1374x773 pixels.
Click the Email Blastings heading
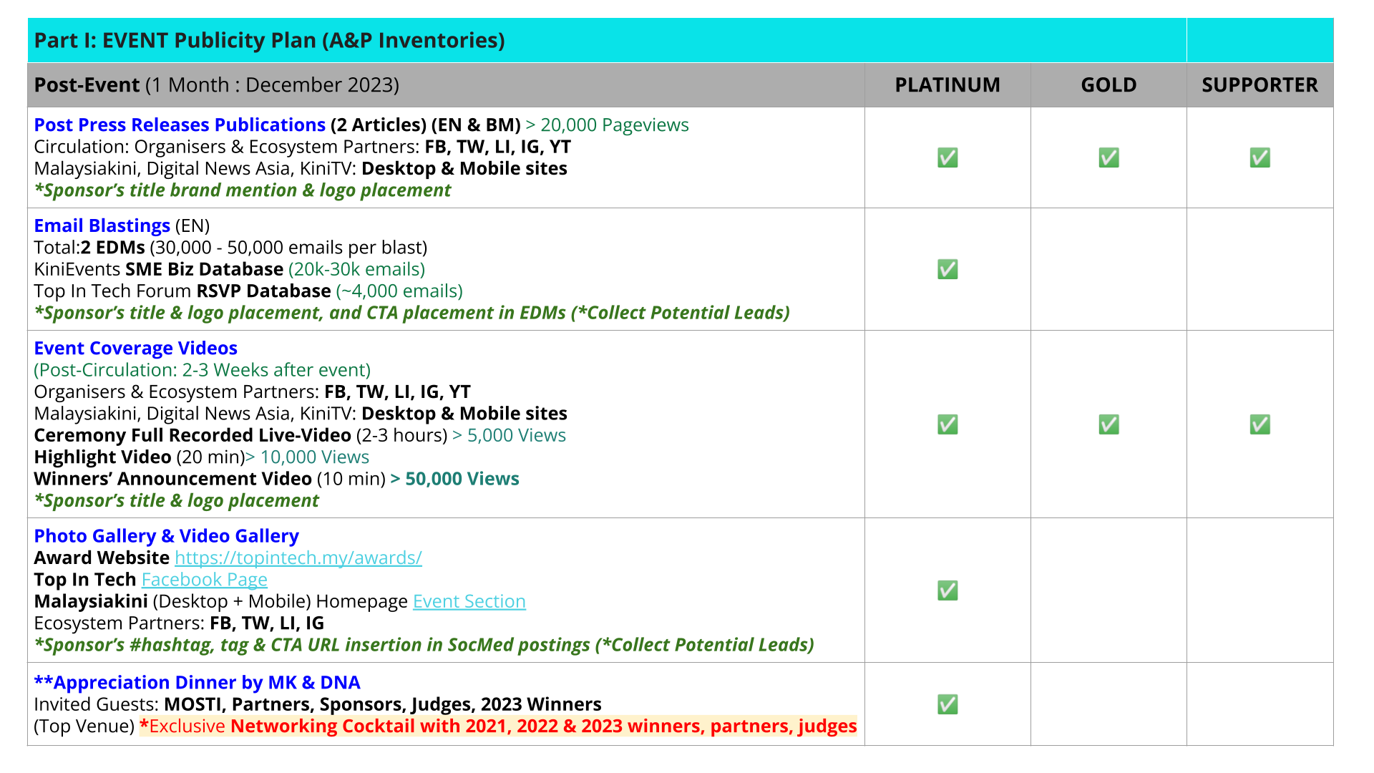point(102,226)
